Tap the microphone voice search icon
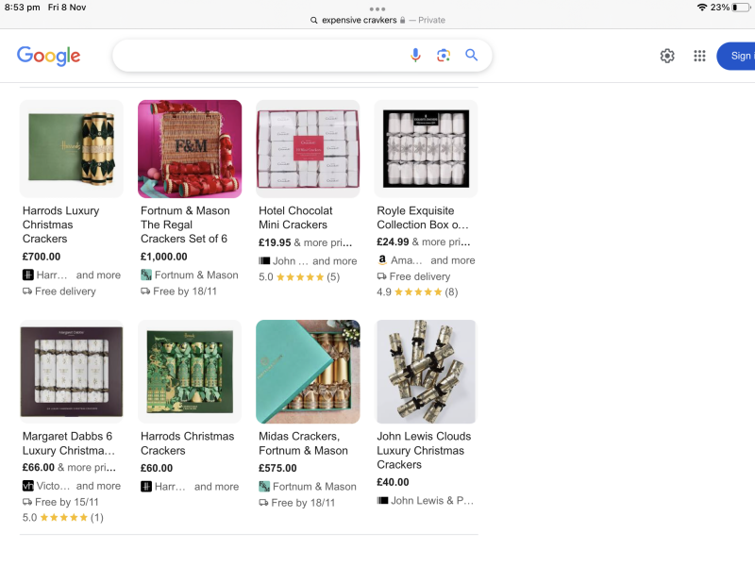The image size is (755, 566). [x=415, y=56]
